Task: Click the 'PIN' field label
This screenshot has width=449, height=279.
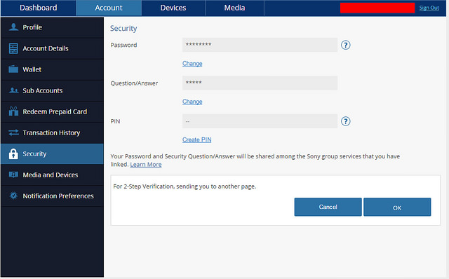Action: [115, 121]
